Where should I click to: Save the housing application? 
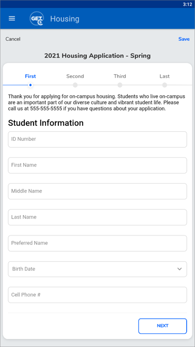184,39
